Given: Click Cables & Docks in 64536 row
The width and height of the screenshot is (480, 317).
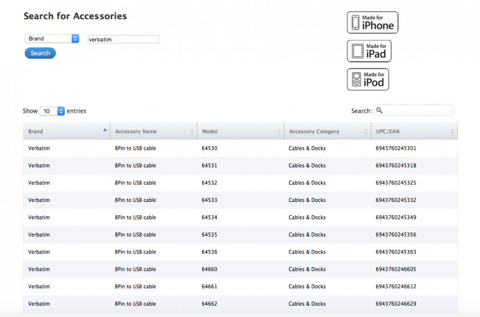Looking at the screenshot, I should pos(307,252).
